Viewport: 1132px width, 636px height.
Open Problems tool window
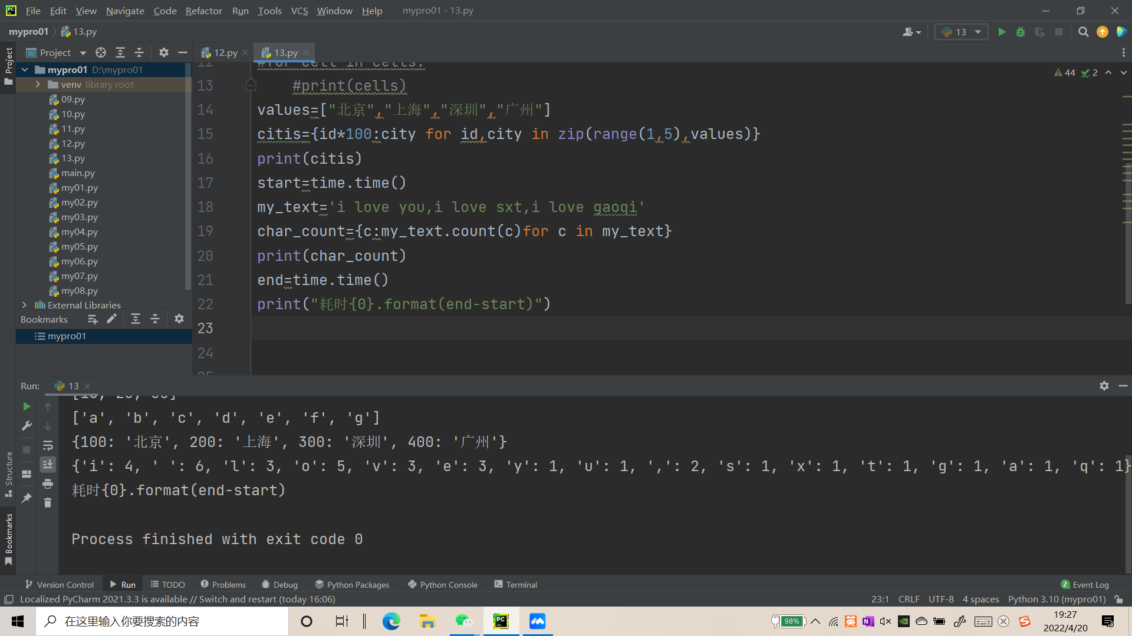tap(223, 584)
